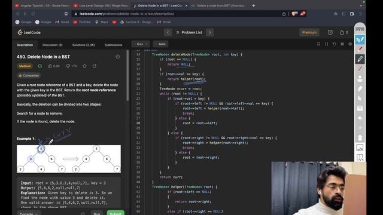Screen dimensions: 383x215
Task: Switch to the Submissions tab
Action: (113, 45)
